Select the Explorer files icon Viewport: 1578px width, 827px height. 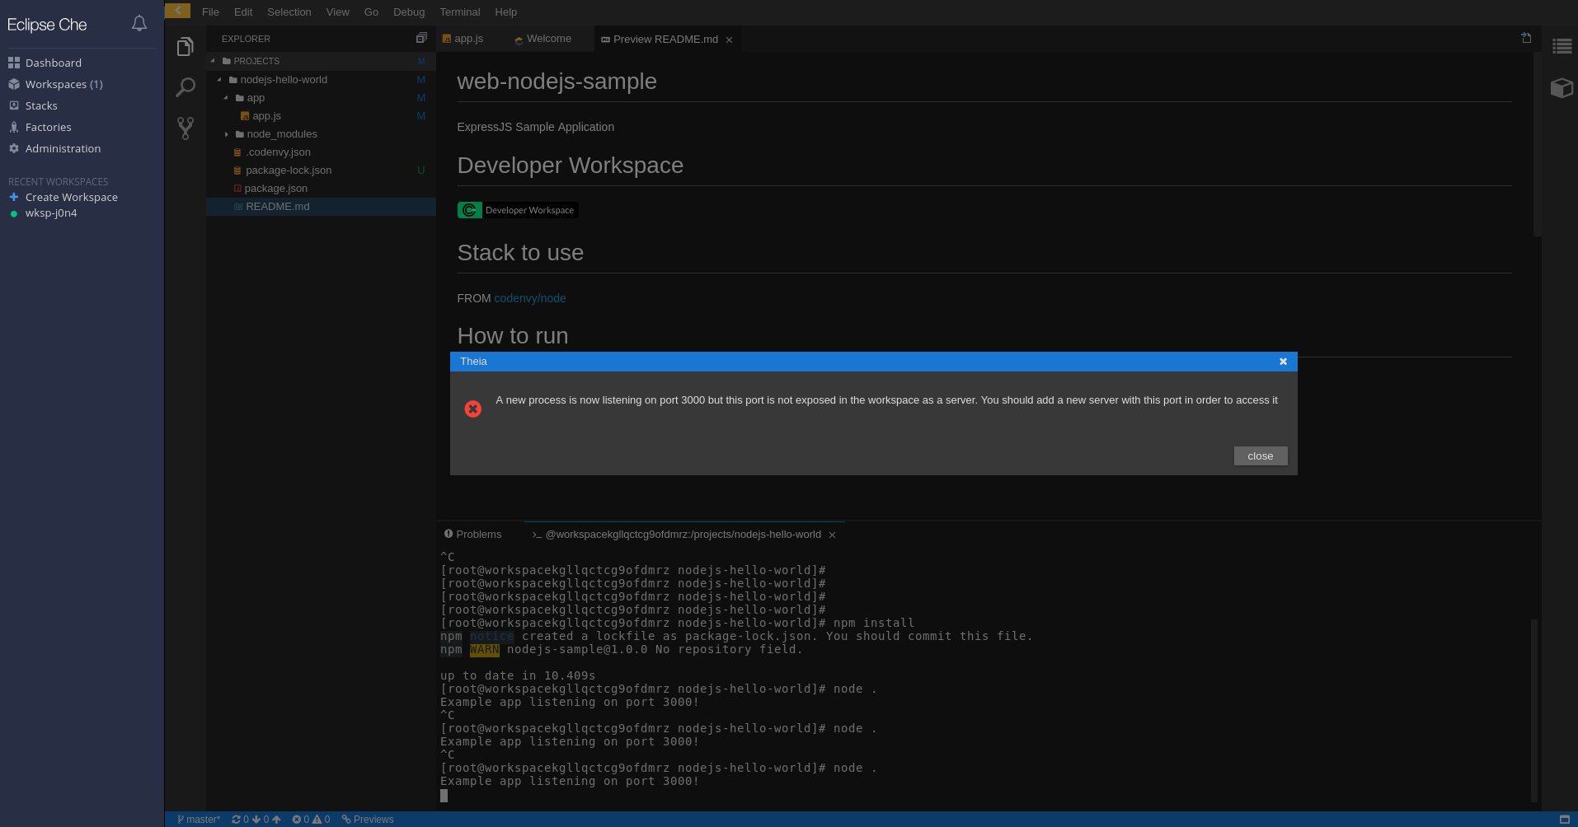185,46
